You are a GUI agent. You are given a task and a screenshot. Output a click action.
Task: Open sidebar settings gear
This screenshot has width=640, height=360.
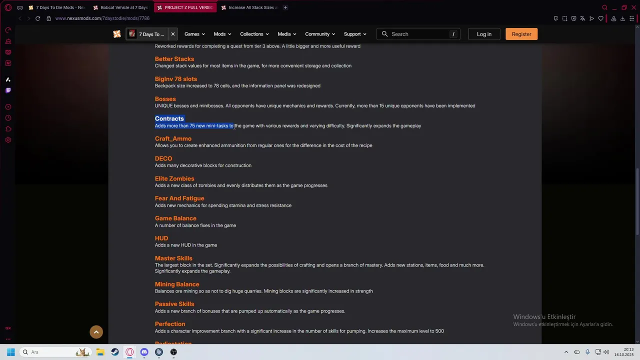point(8,140)
